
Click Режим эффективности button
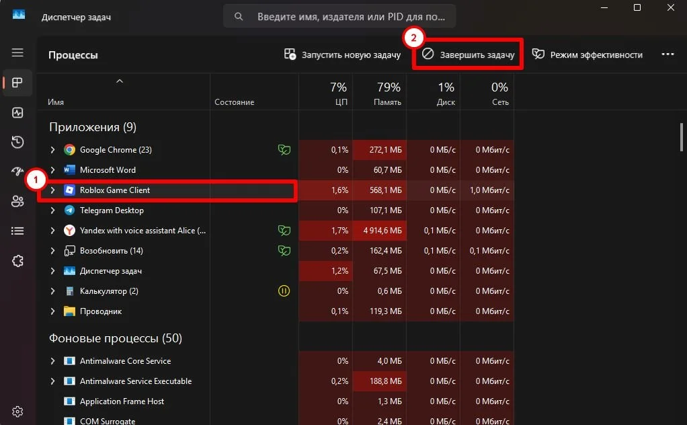tap(587, 54)
